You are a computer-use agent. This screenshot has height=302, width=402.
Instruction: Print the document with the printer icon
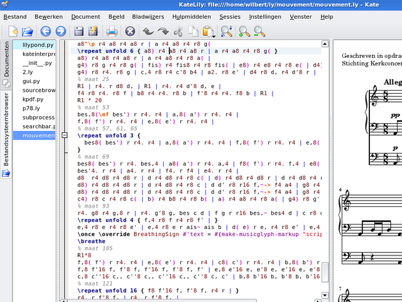(x=112, y=31)
